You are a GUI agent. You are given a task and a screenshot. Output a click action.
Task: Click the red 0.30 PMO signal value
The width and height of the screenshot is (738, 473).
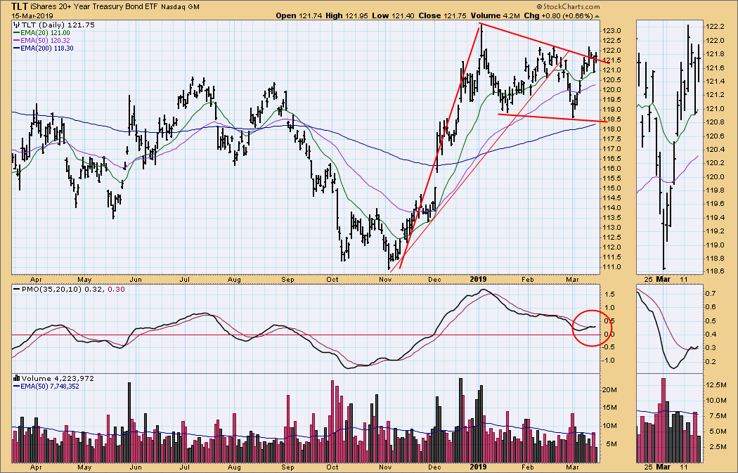[116, 290]
